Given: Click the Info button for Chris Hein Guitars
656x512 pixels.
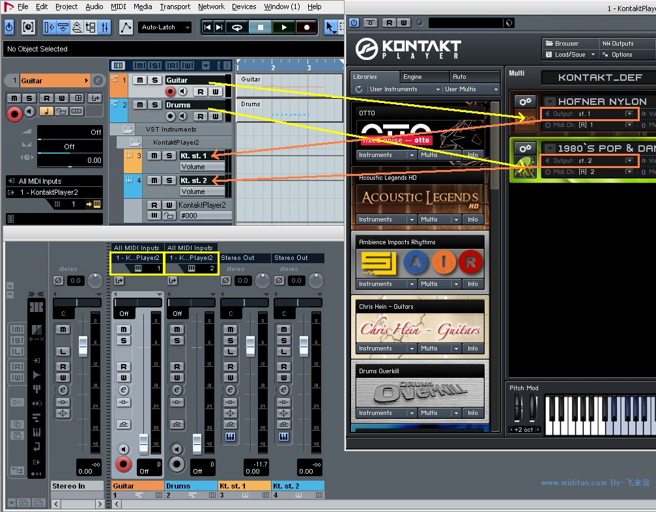Looking at the screenshot, I should 473,348.
